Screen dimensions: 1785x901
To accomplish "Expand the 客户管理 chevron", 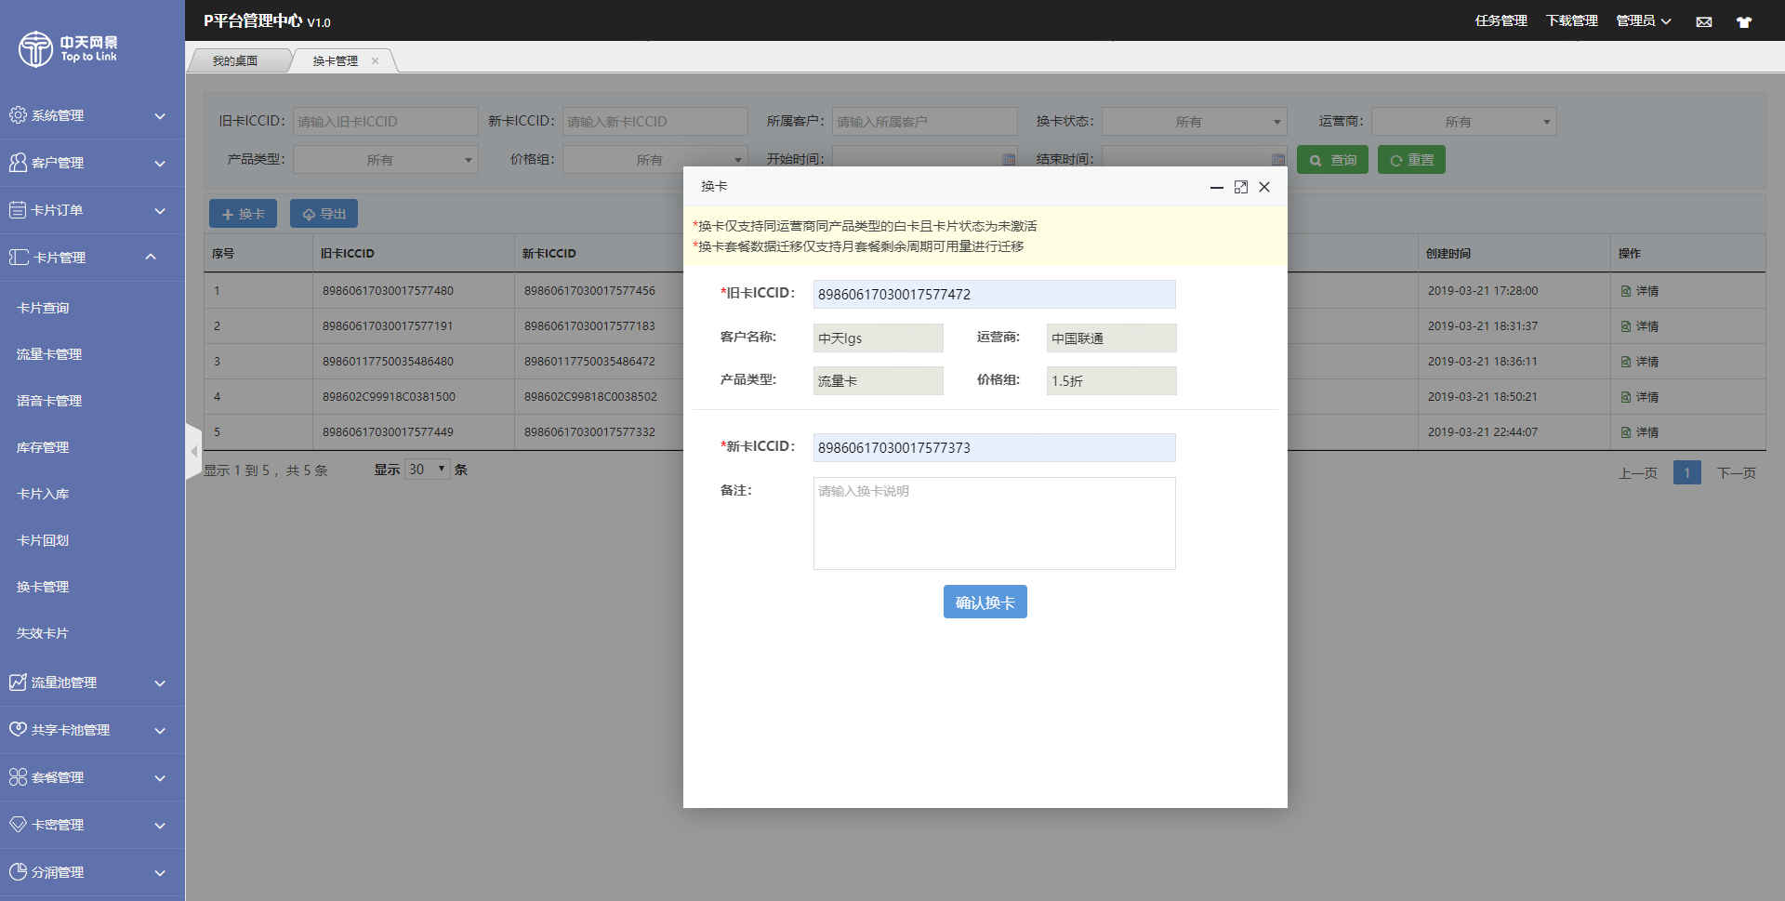I will (x=160, y=164).
